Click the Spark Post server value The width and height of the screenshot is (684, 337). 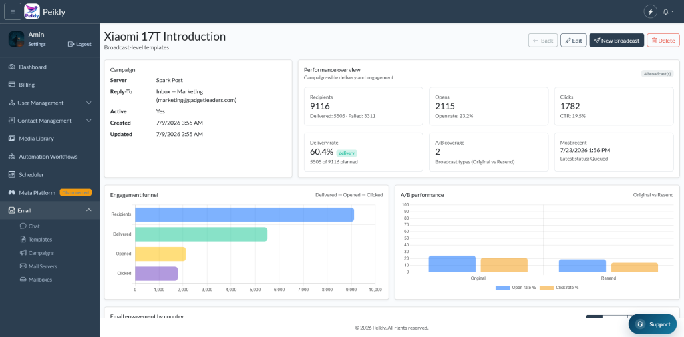(x=169, y=80)
